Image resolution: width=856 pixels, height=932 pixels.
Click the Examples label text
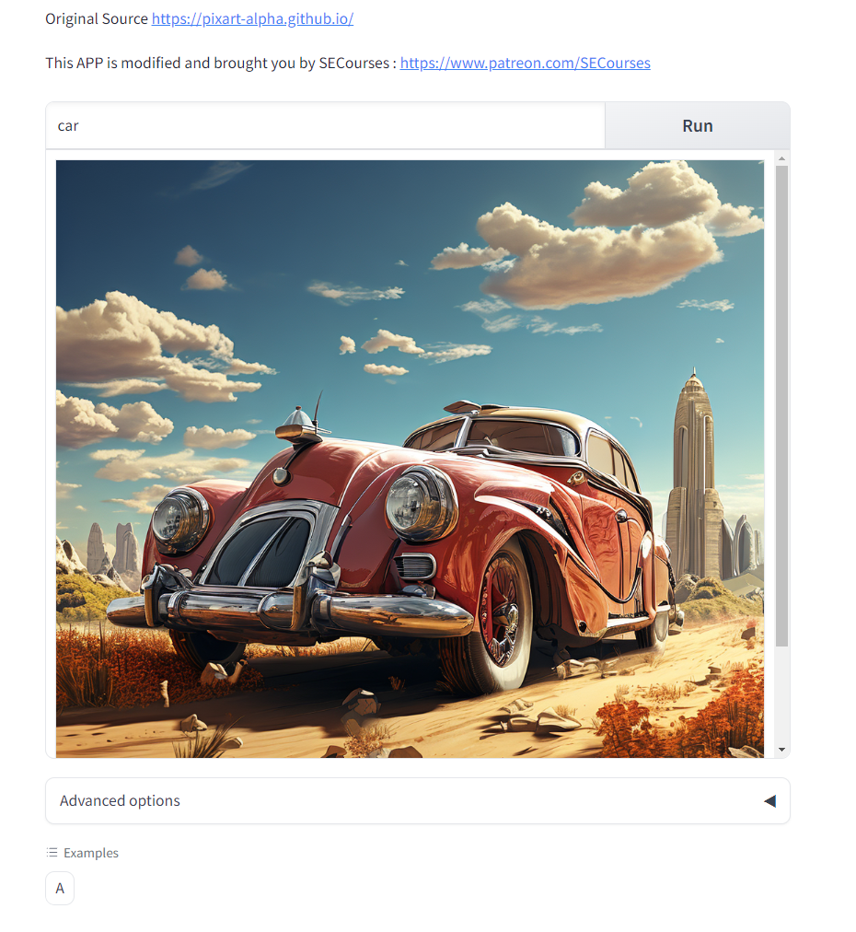coord(91,853)
